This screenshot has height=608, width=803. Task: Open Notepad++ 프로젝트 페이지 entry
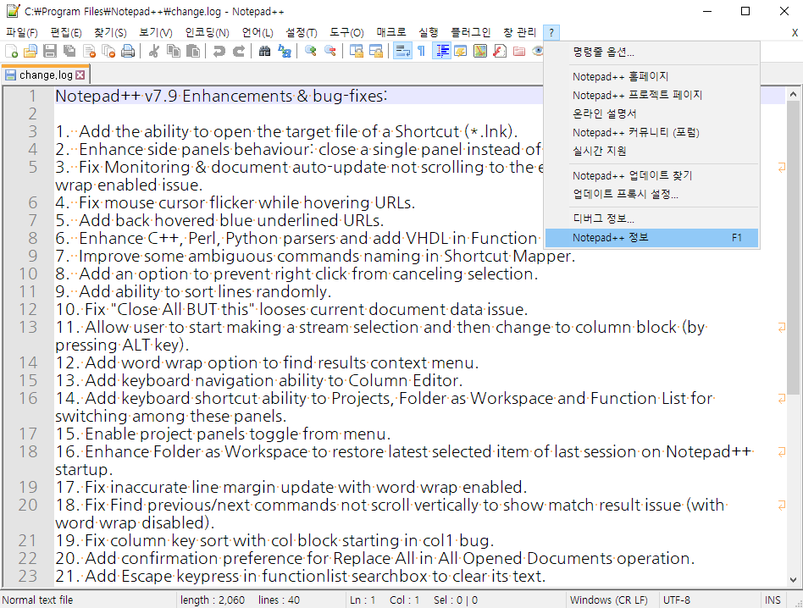[x=651, y=95]
